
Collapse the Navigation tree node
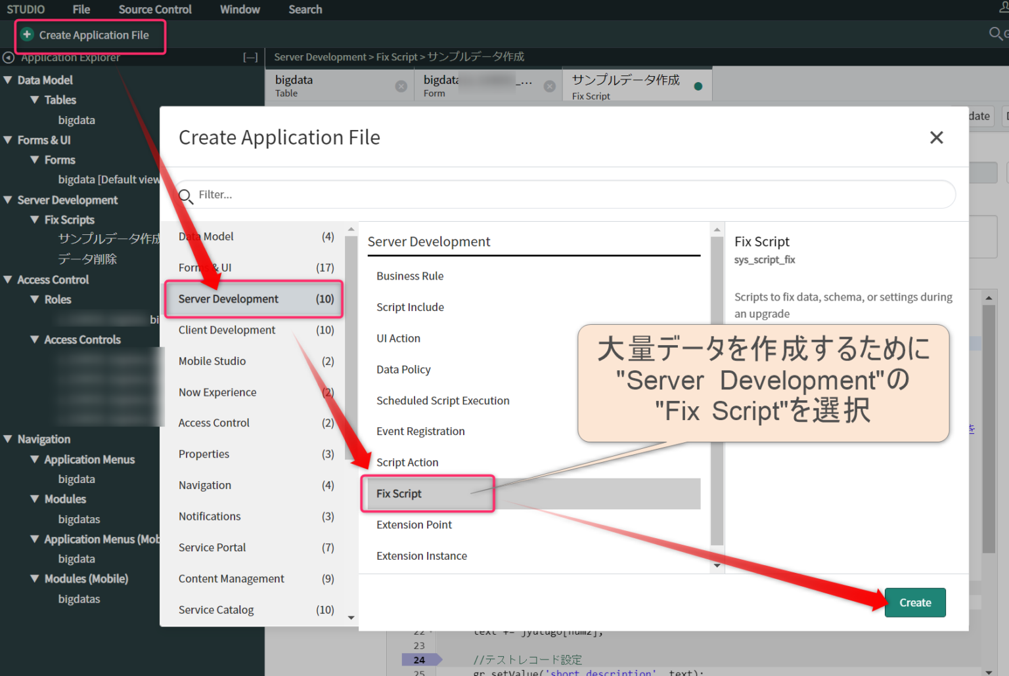pyautogui.click(x=8, y=438)
